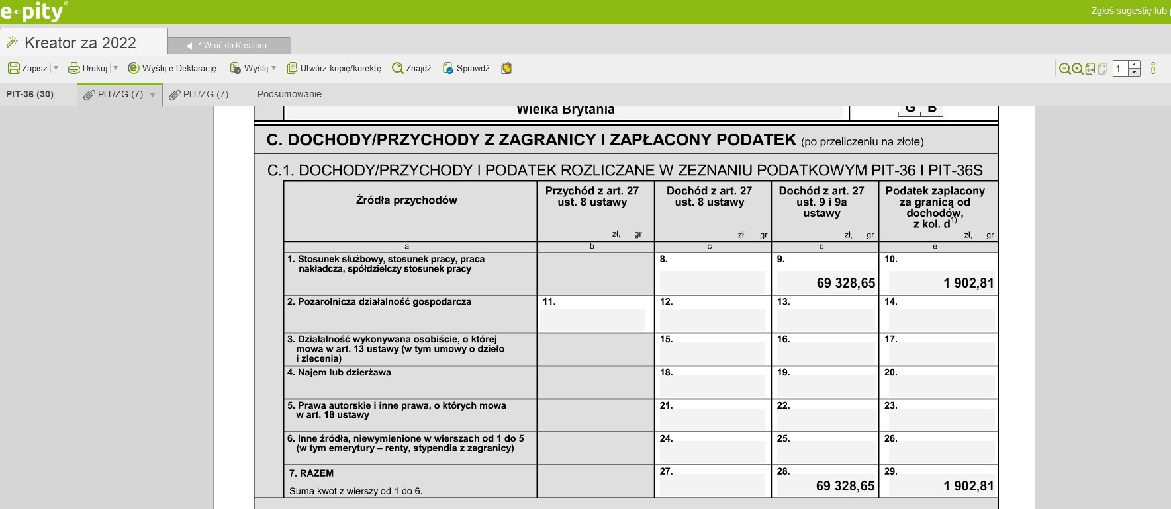Click Wróć do Kreatora button

[229, 46]
